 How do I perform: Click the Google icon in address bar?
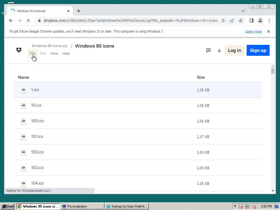pos(223,21)
